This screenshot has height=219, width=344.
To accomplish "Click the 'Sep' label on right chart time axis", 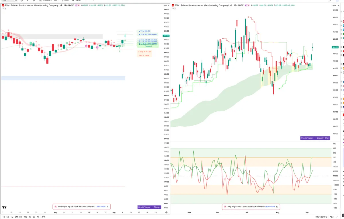I will click(x=307, y=212).
